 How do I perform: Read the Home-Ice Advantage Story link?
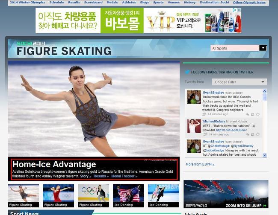[x=86, y=176]
